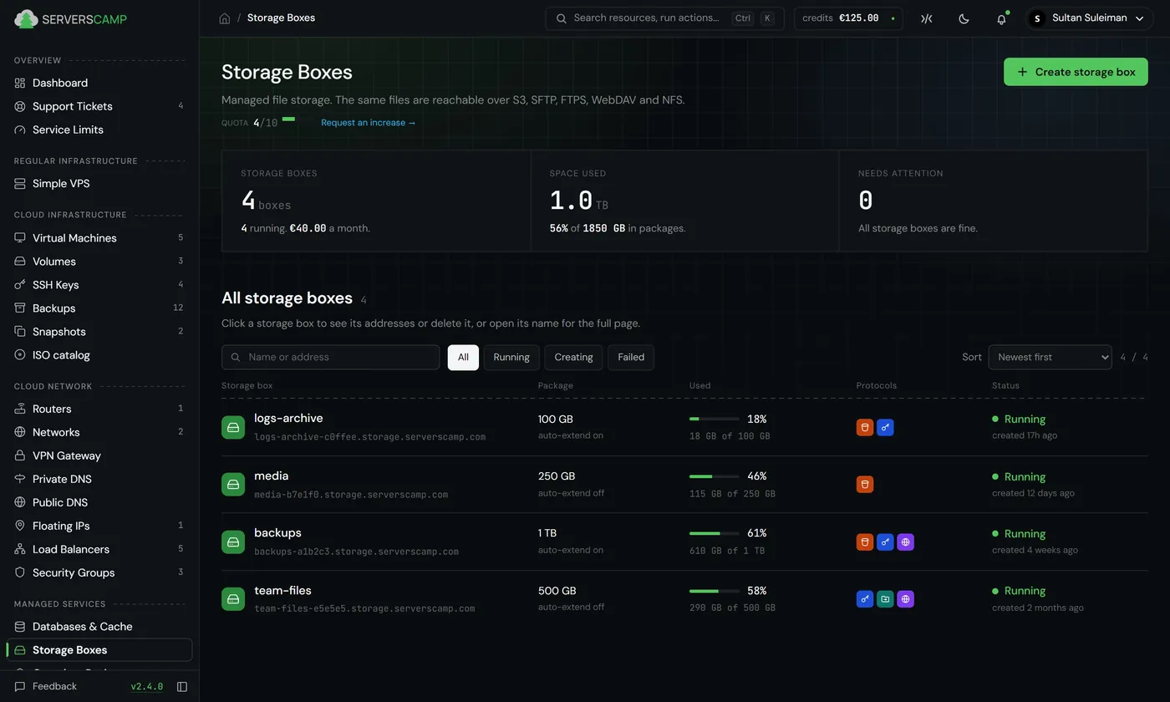Image resolution: width=1170 pixels, height=702 pixels.
Task: Switch theme using the moon icon
Action: pyautogui.click(x=964, y=18)
